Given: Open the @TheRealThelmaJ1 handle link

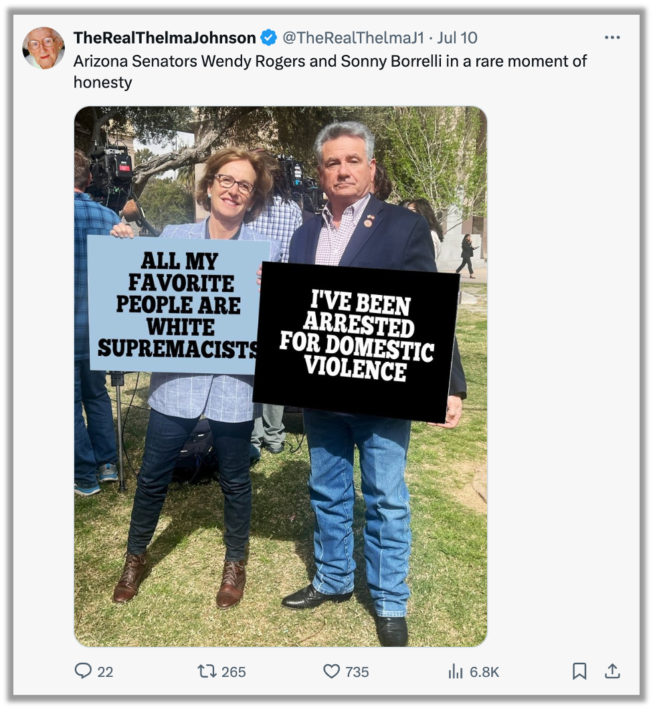Looking at the screenshot, I should [353, 38].
